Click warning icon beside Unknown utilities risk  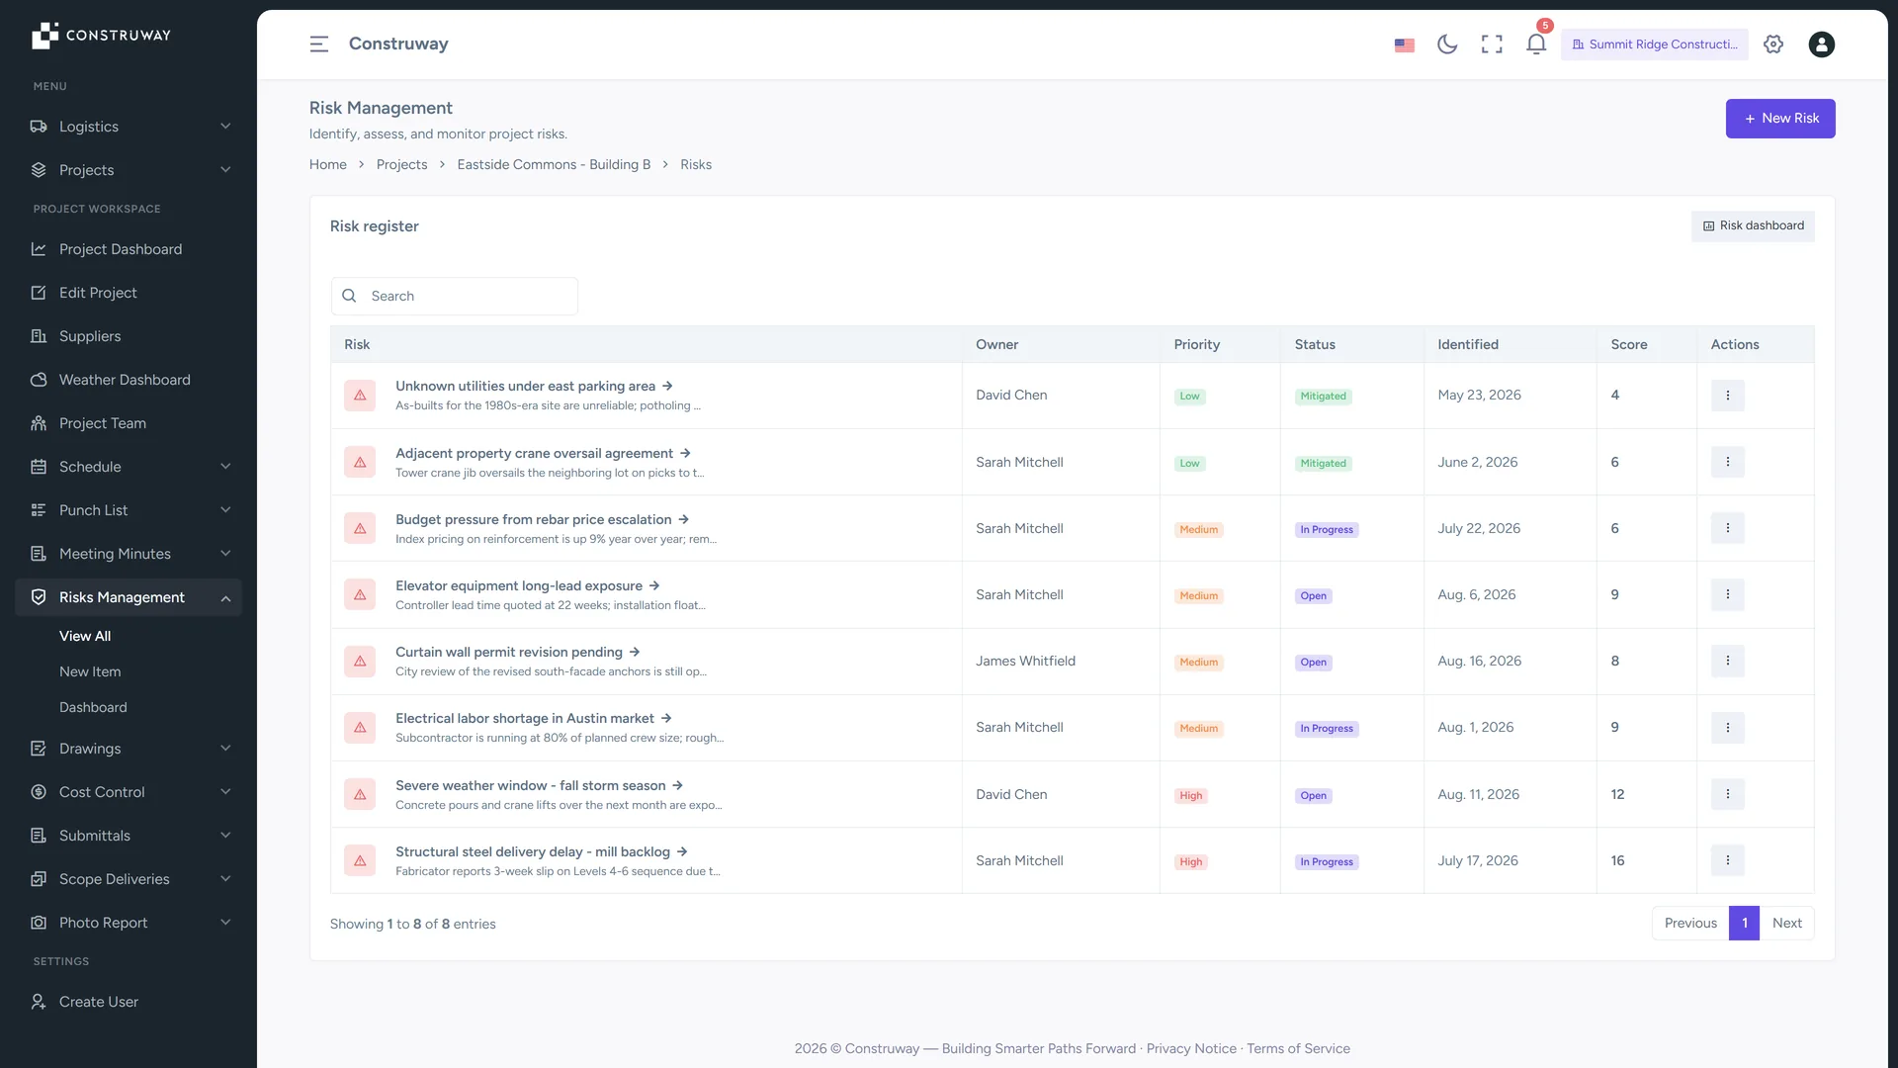[x=360, y=396]
